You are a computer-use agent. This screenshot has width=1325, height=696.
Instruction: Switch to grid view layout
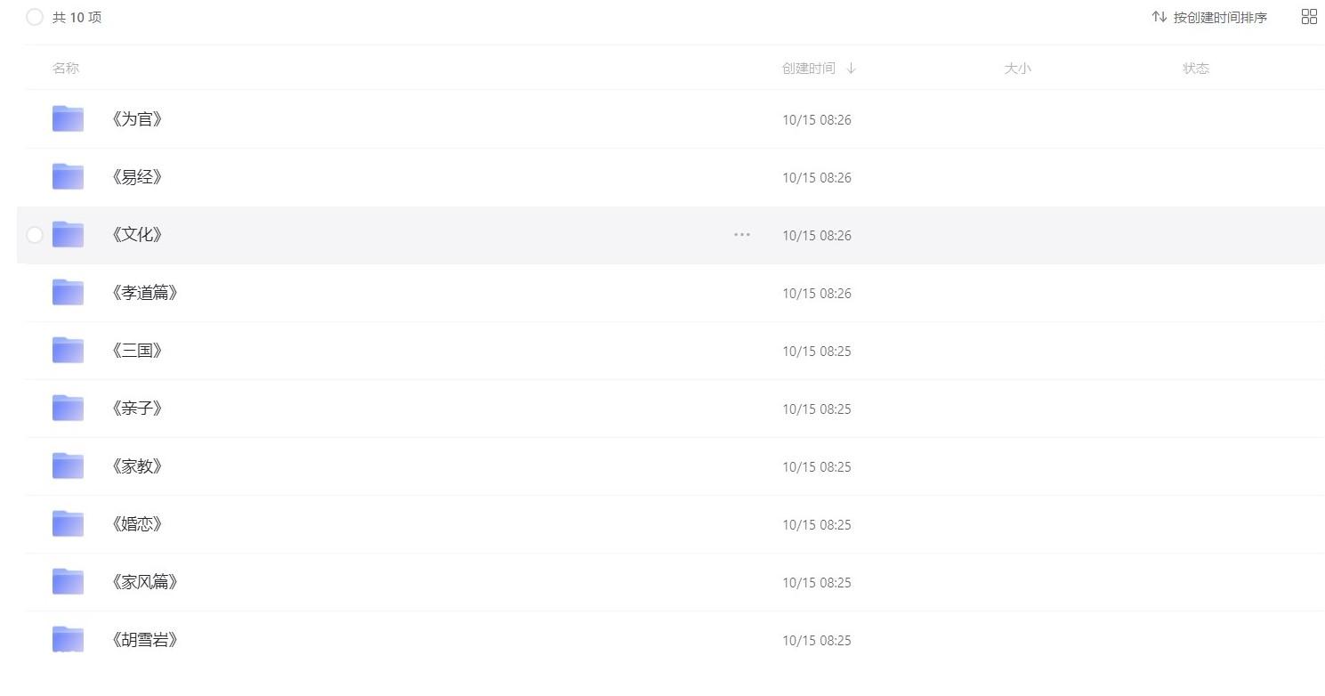coord(1308,17)
